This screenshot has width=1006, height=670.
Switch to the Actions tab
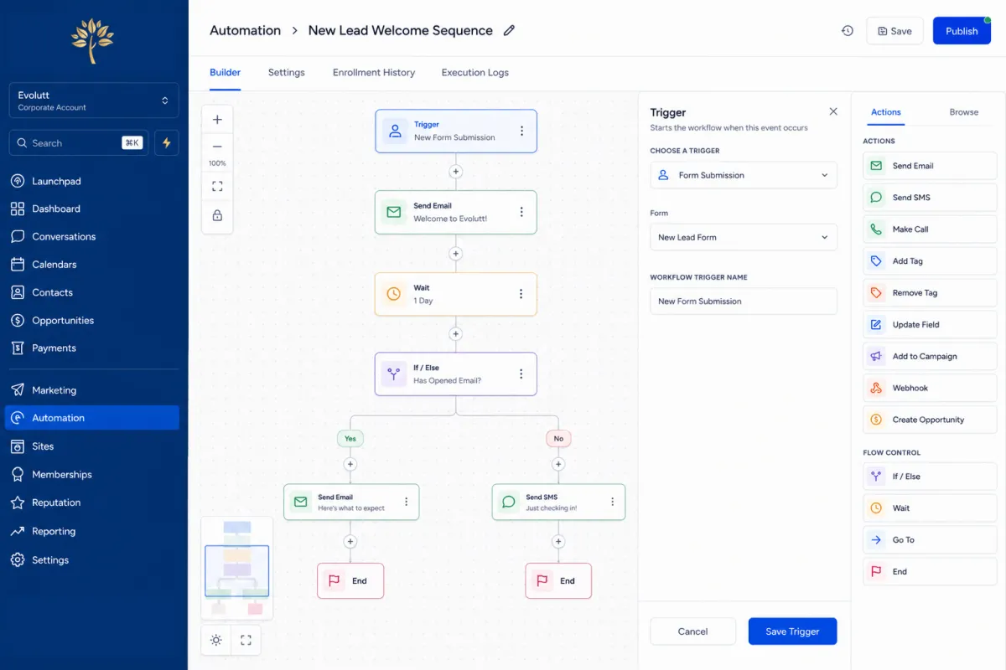[886, 112]
